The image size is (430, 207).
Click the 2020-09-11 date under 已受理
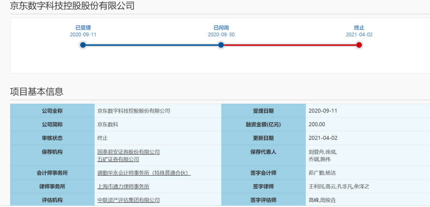pyautogui.click(x=83, y=35)
